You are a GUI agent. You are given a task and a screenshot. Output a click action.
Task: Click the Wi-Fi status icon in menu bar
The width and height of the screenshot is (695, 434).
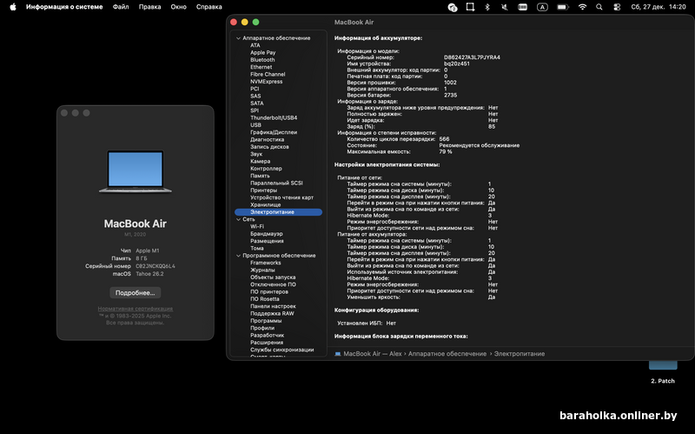(582, 7)
